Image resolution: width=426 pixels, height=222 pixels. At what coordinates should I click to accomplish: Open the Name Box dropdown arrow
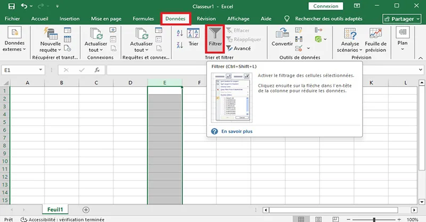(40, 70)
